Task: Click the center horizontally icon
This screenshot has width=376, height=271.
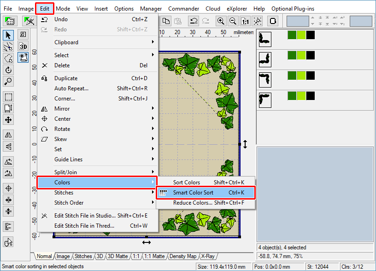Action: pos(8,200)
